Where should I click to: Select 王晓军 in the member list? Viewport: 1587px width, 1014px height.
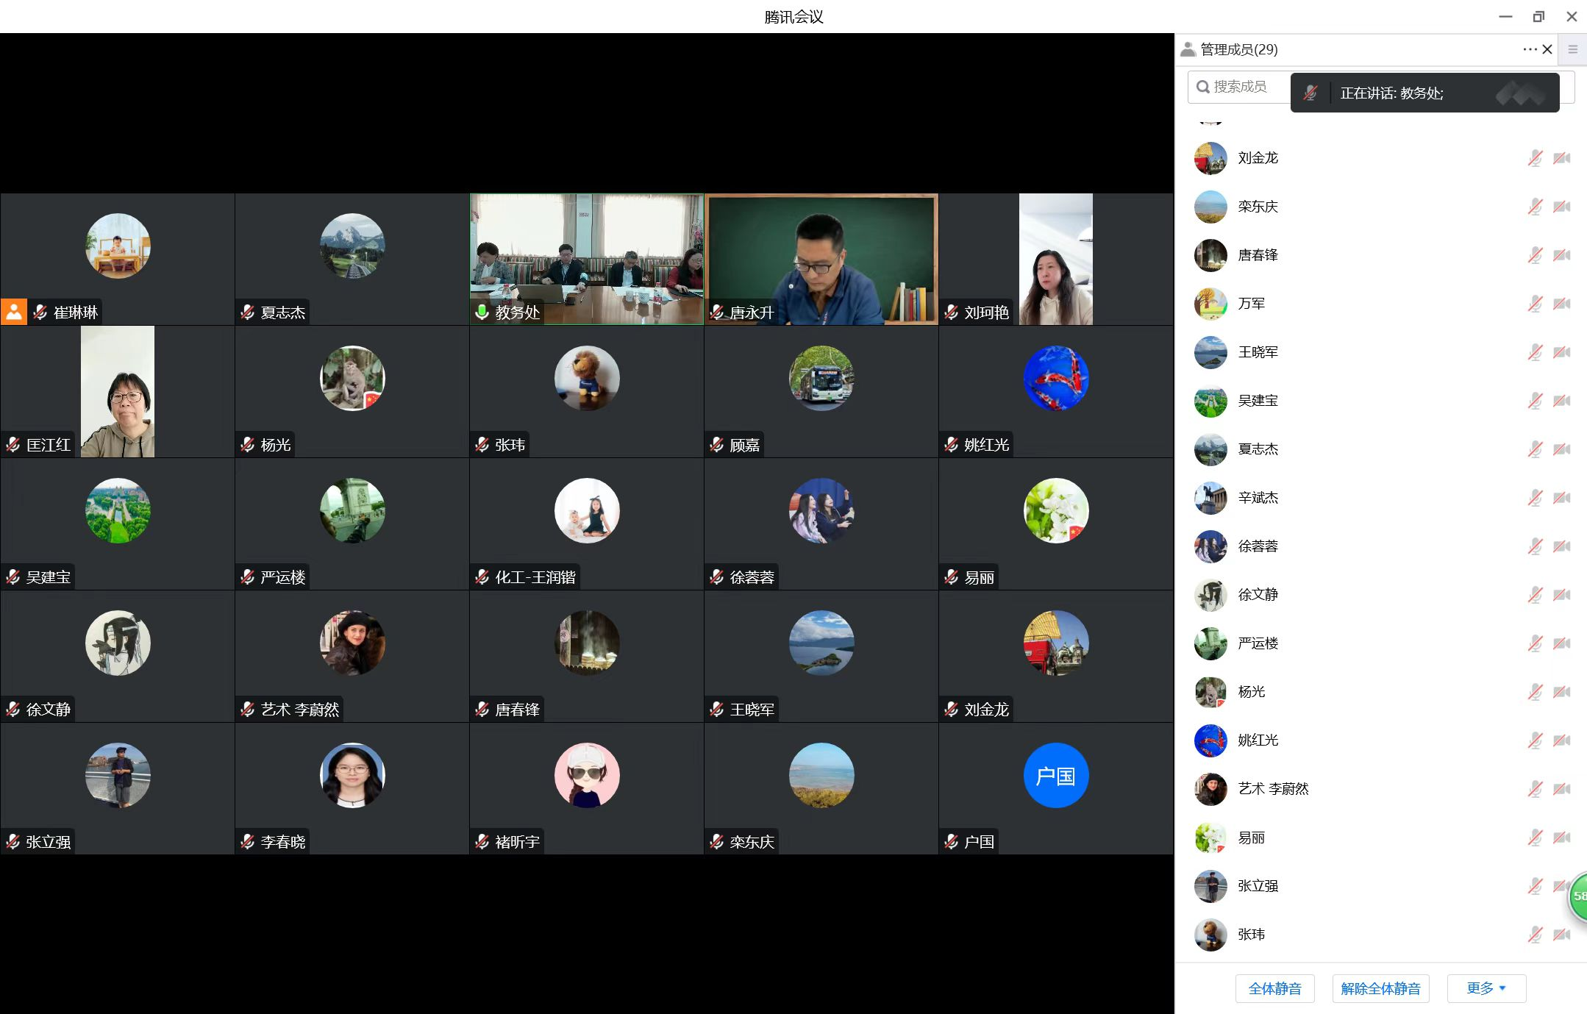(x=1258, y=352)
